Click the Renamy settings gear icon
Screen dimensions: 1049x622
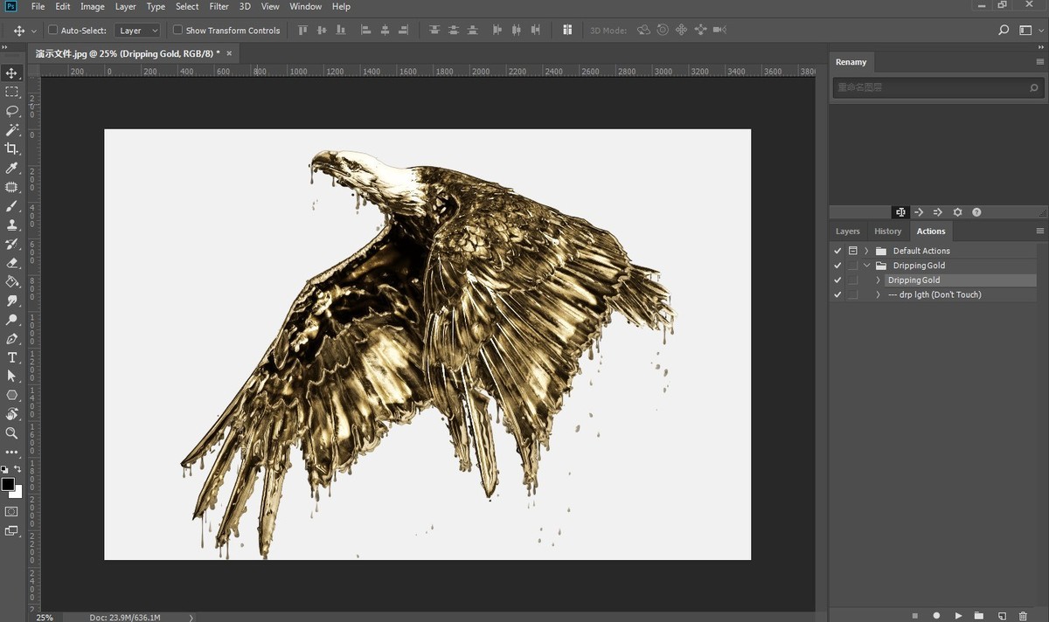pyautogui.click(x=957, y=212)
